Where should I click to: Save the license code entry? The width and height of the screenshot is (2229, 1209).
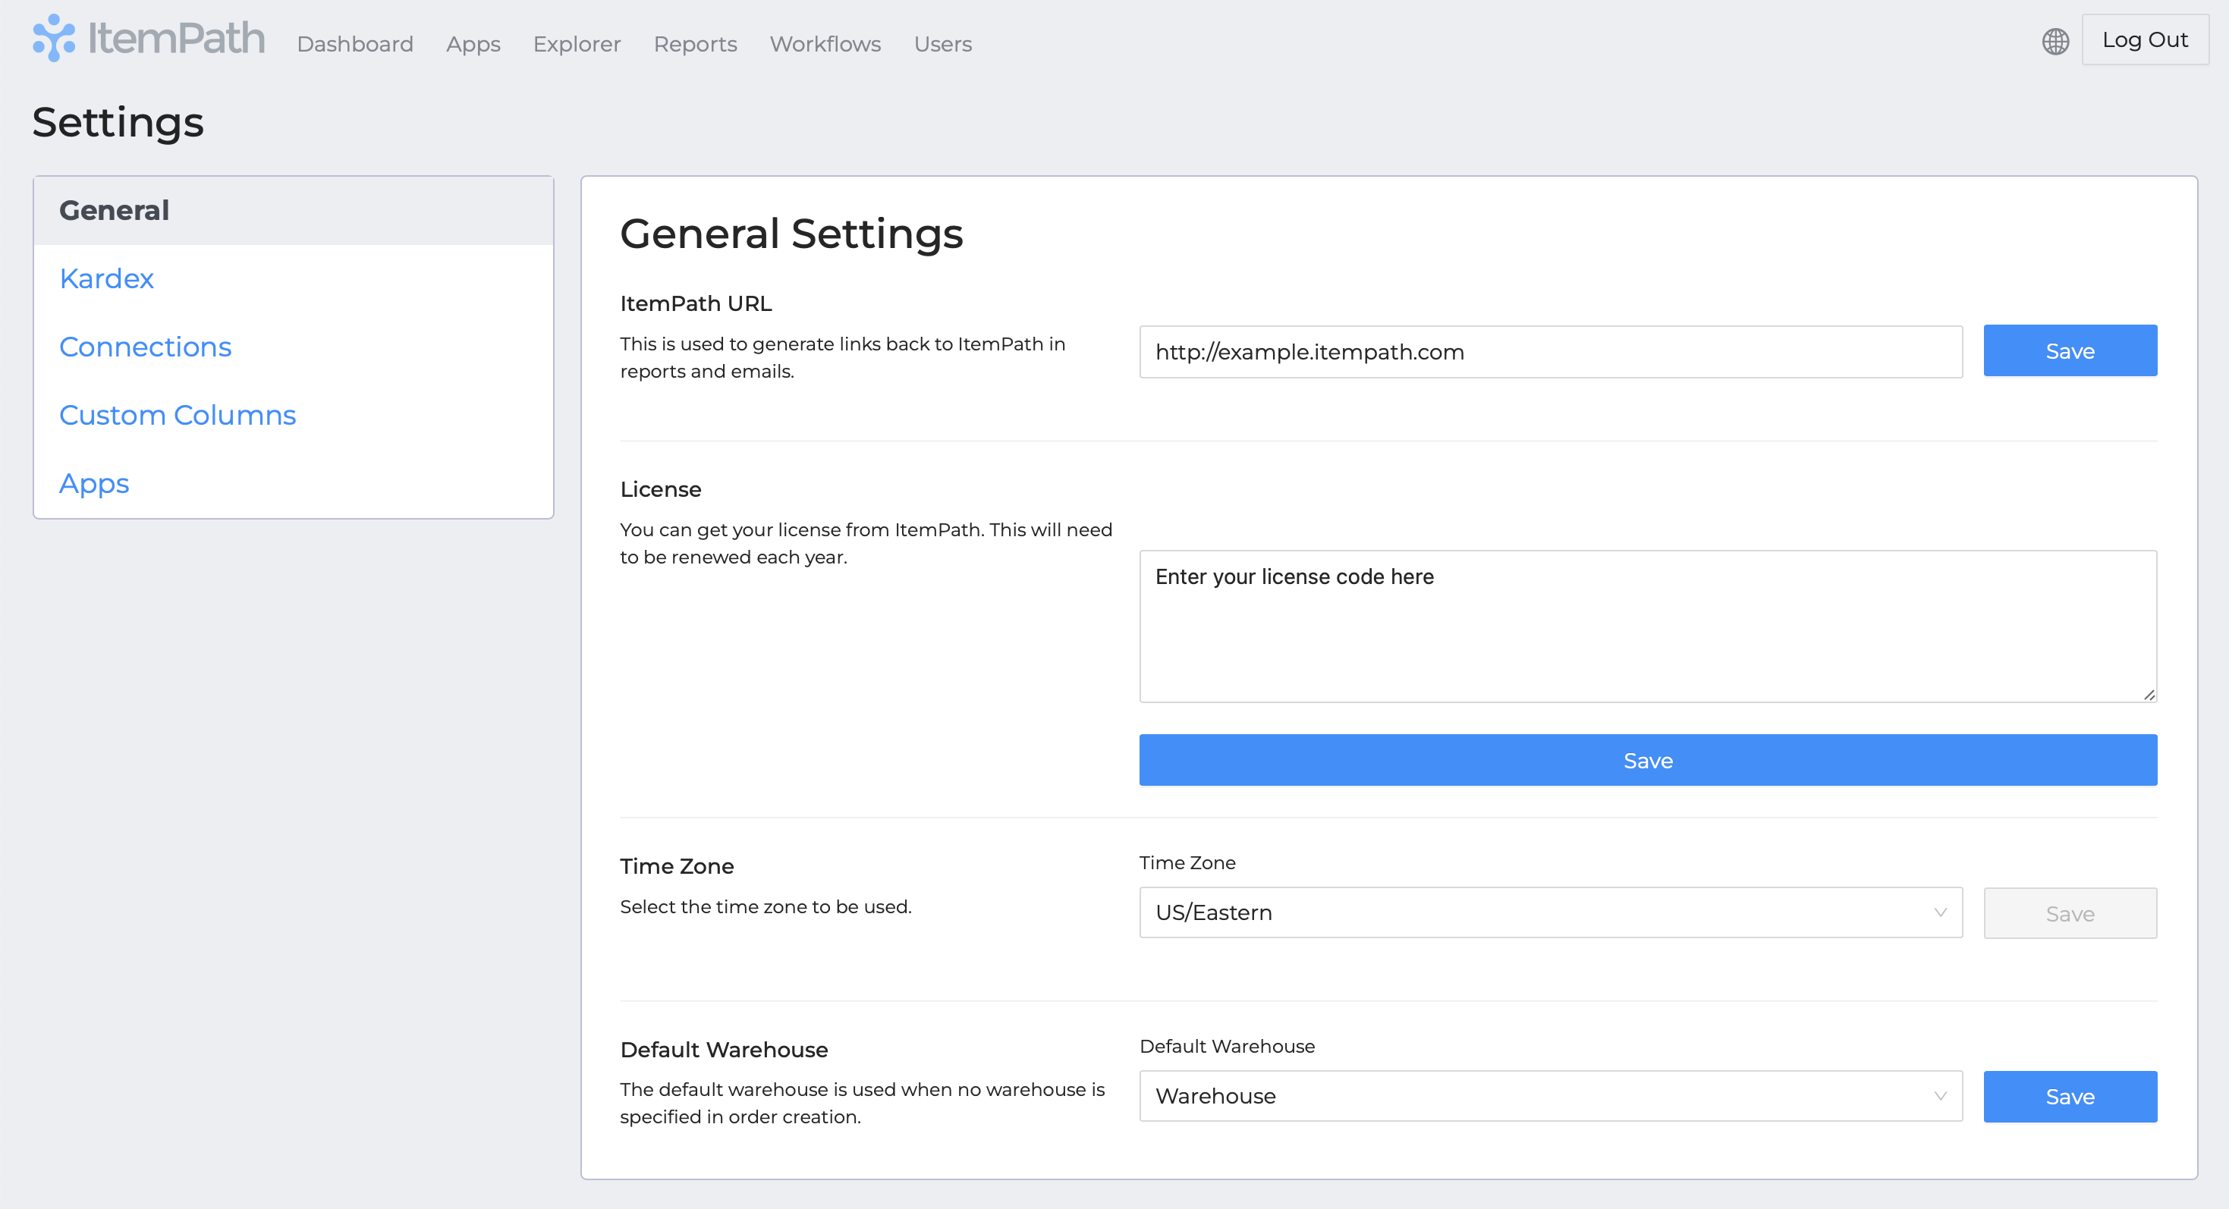point(1649,759)
